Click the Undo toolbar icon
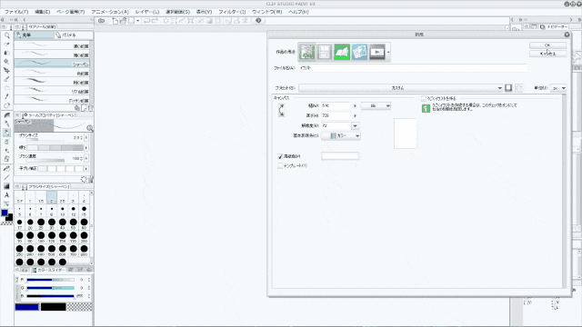Image resolution: width=582 pixels, height=327 pixels. pyautogui.click(x=147, y=21)
